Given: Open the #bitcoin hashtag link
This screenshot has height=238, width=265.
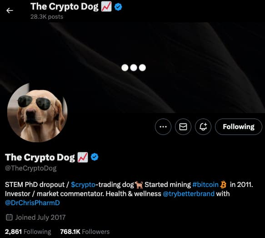Looking at the screenshot, I should [x=205, y=185].
